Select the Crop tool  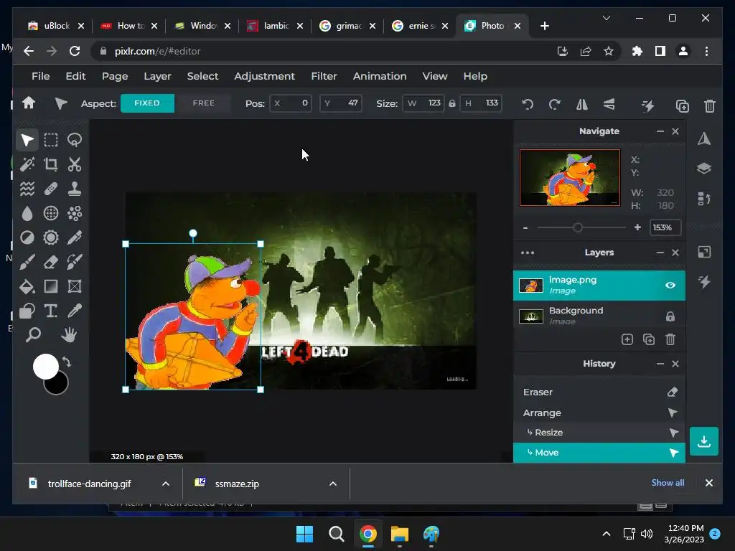pyautogui.click(x=51, y=164)
